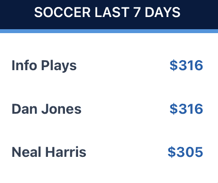This screenshot has height=183, width=218.
Task: Click the 7 DAYS text in header
Action: (x=157, y=12)
